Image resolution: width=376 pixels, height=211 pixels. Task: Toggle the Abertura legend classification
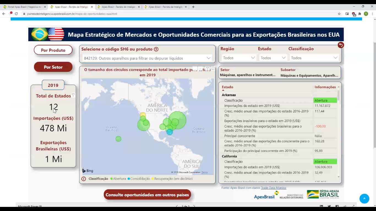point(118,179)
